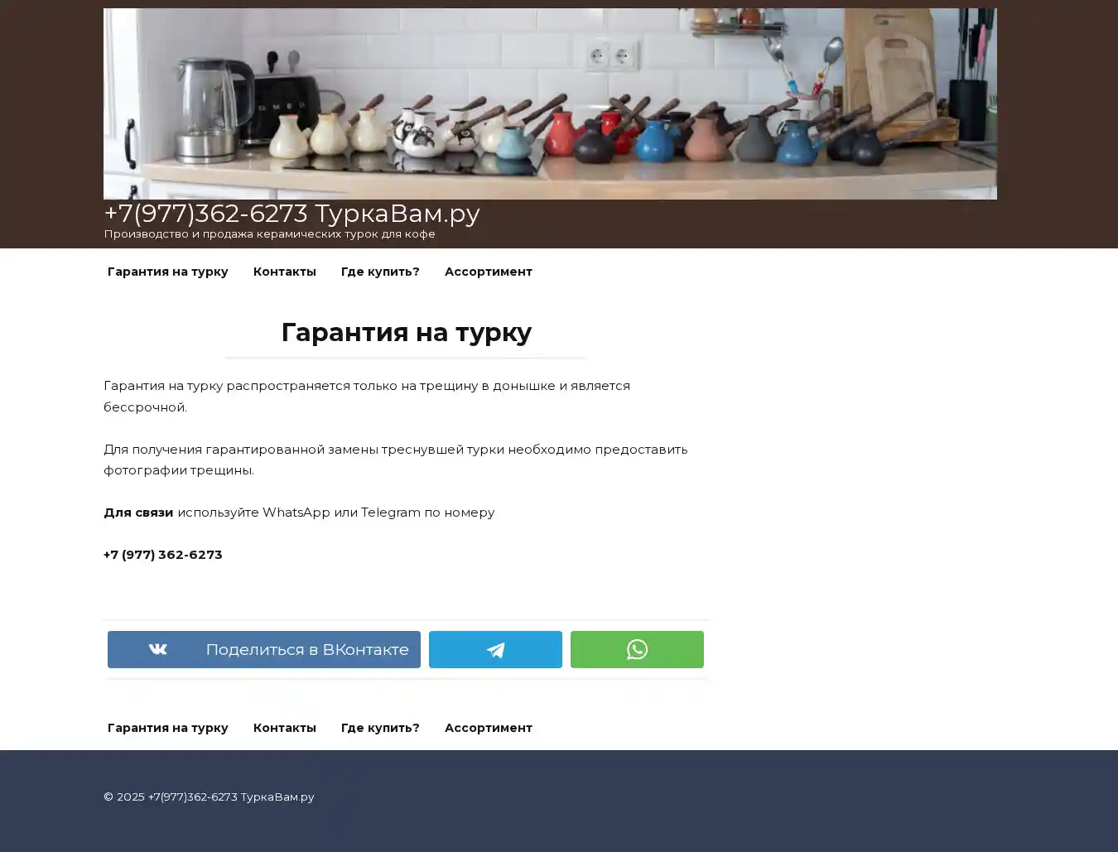Click the bold phone number '+7 (977) 362-6273'
This screenshot has width=1118, height=852.
click(x=163, y=555)
